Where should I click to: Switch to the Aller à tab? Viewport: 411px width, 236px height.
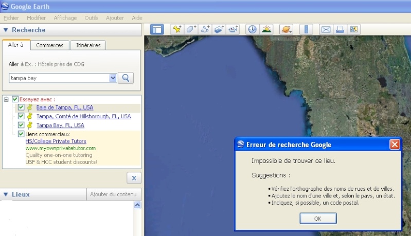point(16,45)
